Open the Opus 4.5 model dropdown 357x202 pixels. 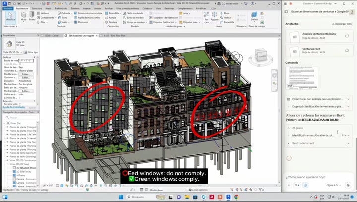click(x=333, y=185)
